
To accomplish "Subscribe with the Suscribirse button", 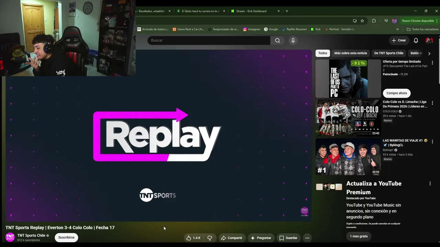I will click(x=66, y=237).
